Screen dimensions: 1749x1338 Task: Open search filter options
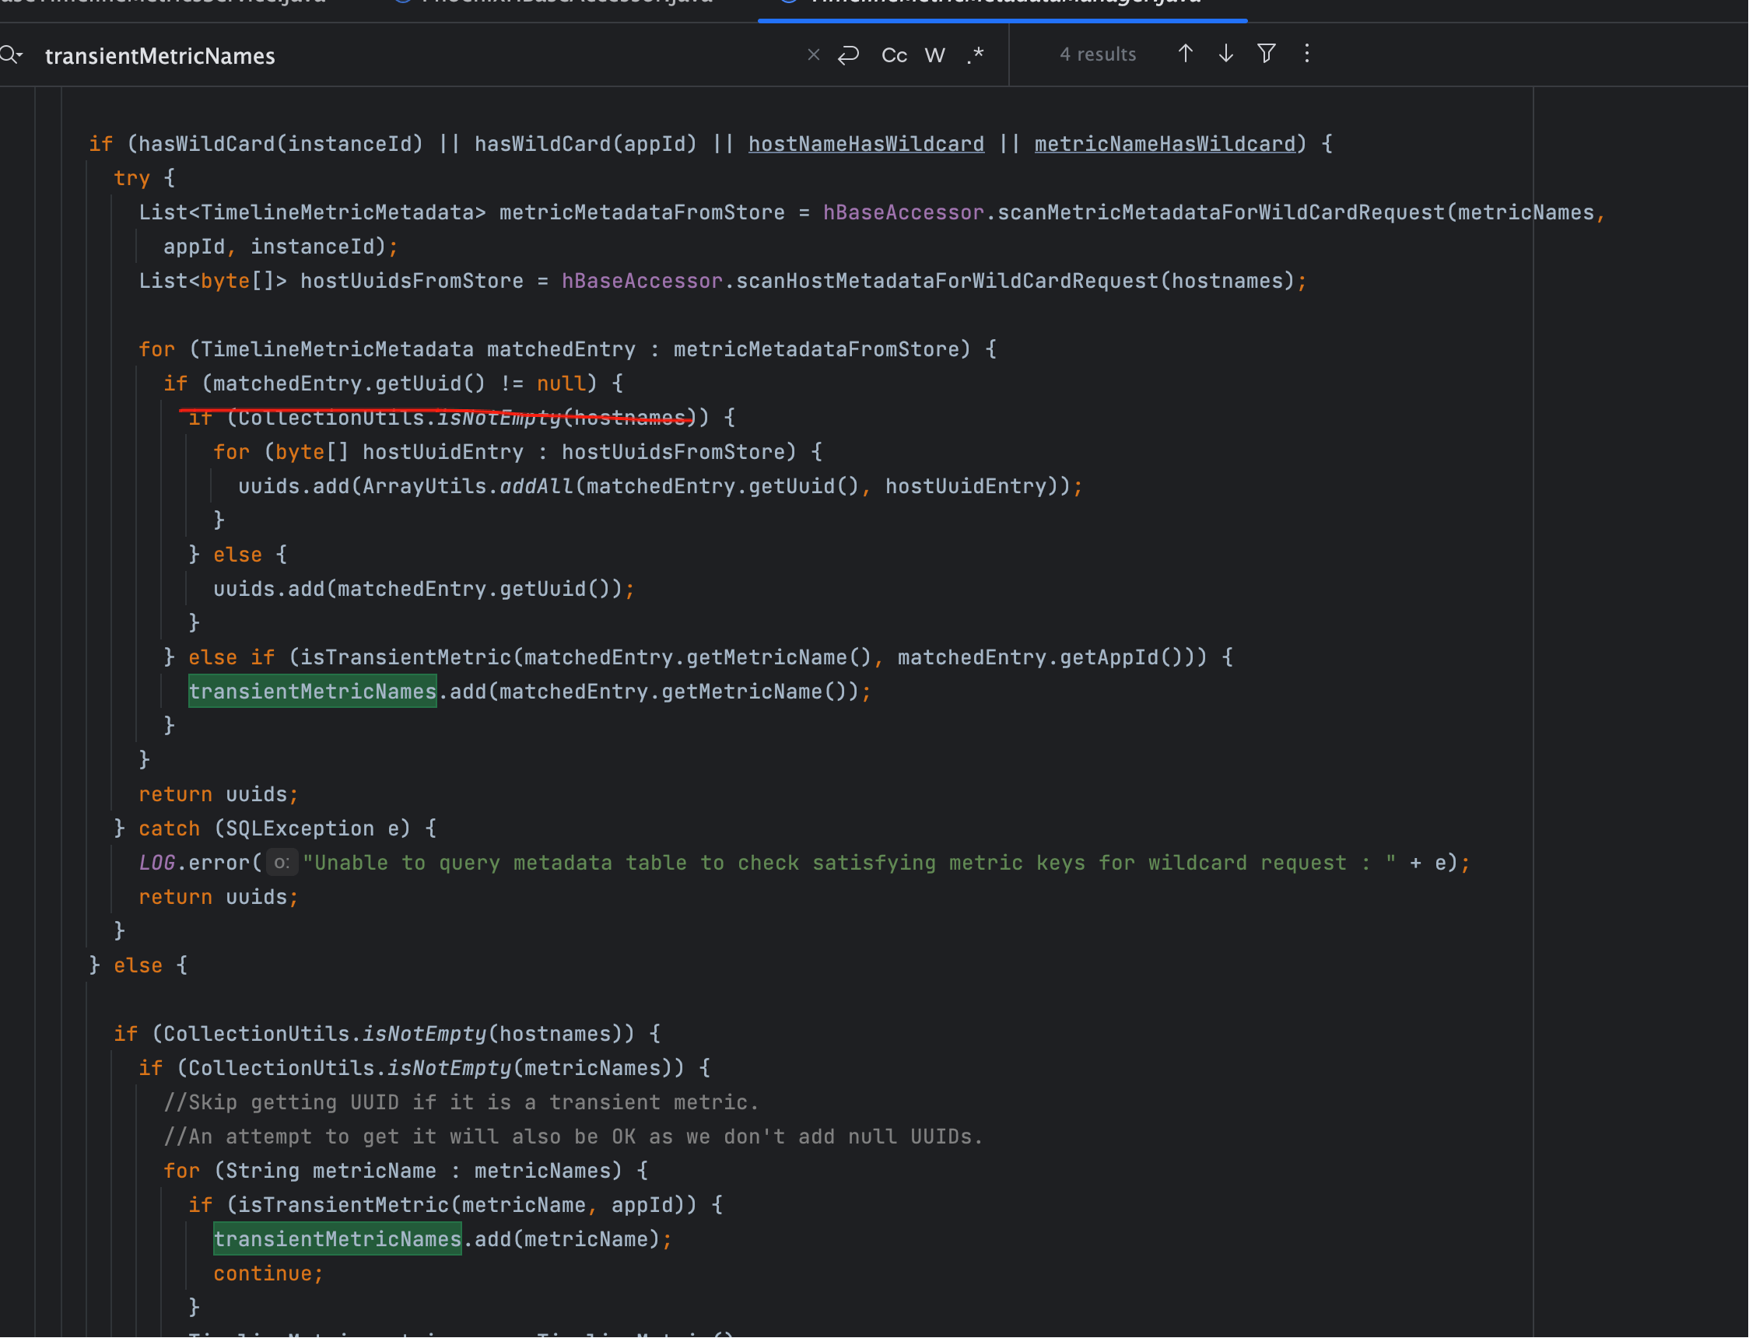click(x=1267, y=54)
